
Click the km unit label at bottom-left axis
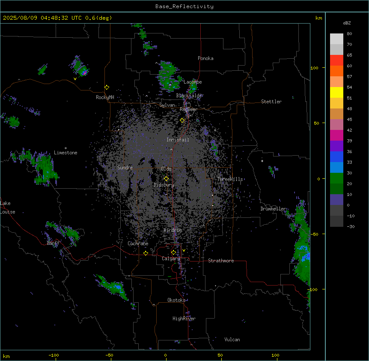(6, 356)
